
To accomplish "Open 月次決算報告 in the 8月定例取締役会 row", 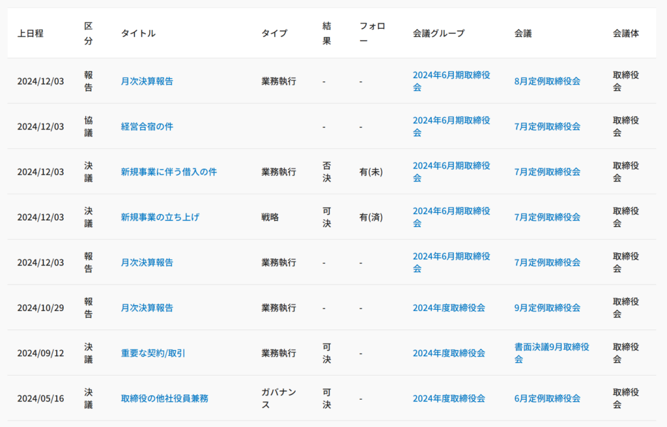I will coord(147,81).
